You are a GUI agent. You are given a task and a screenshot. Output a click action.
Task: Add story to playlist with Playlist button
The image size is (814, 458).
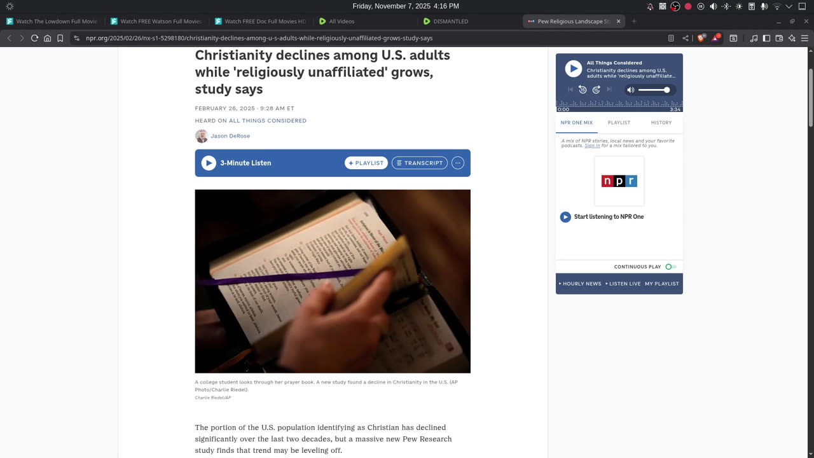[366, 163]
